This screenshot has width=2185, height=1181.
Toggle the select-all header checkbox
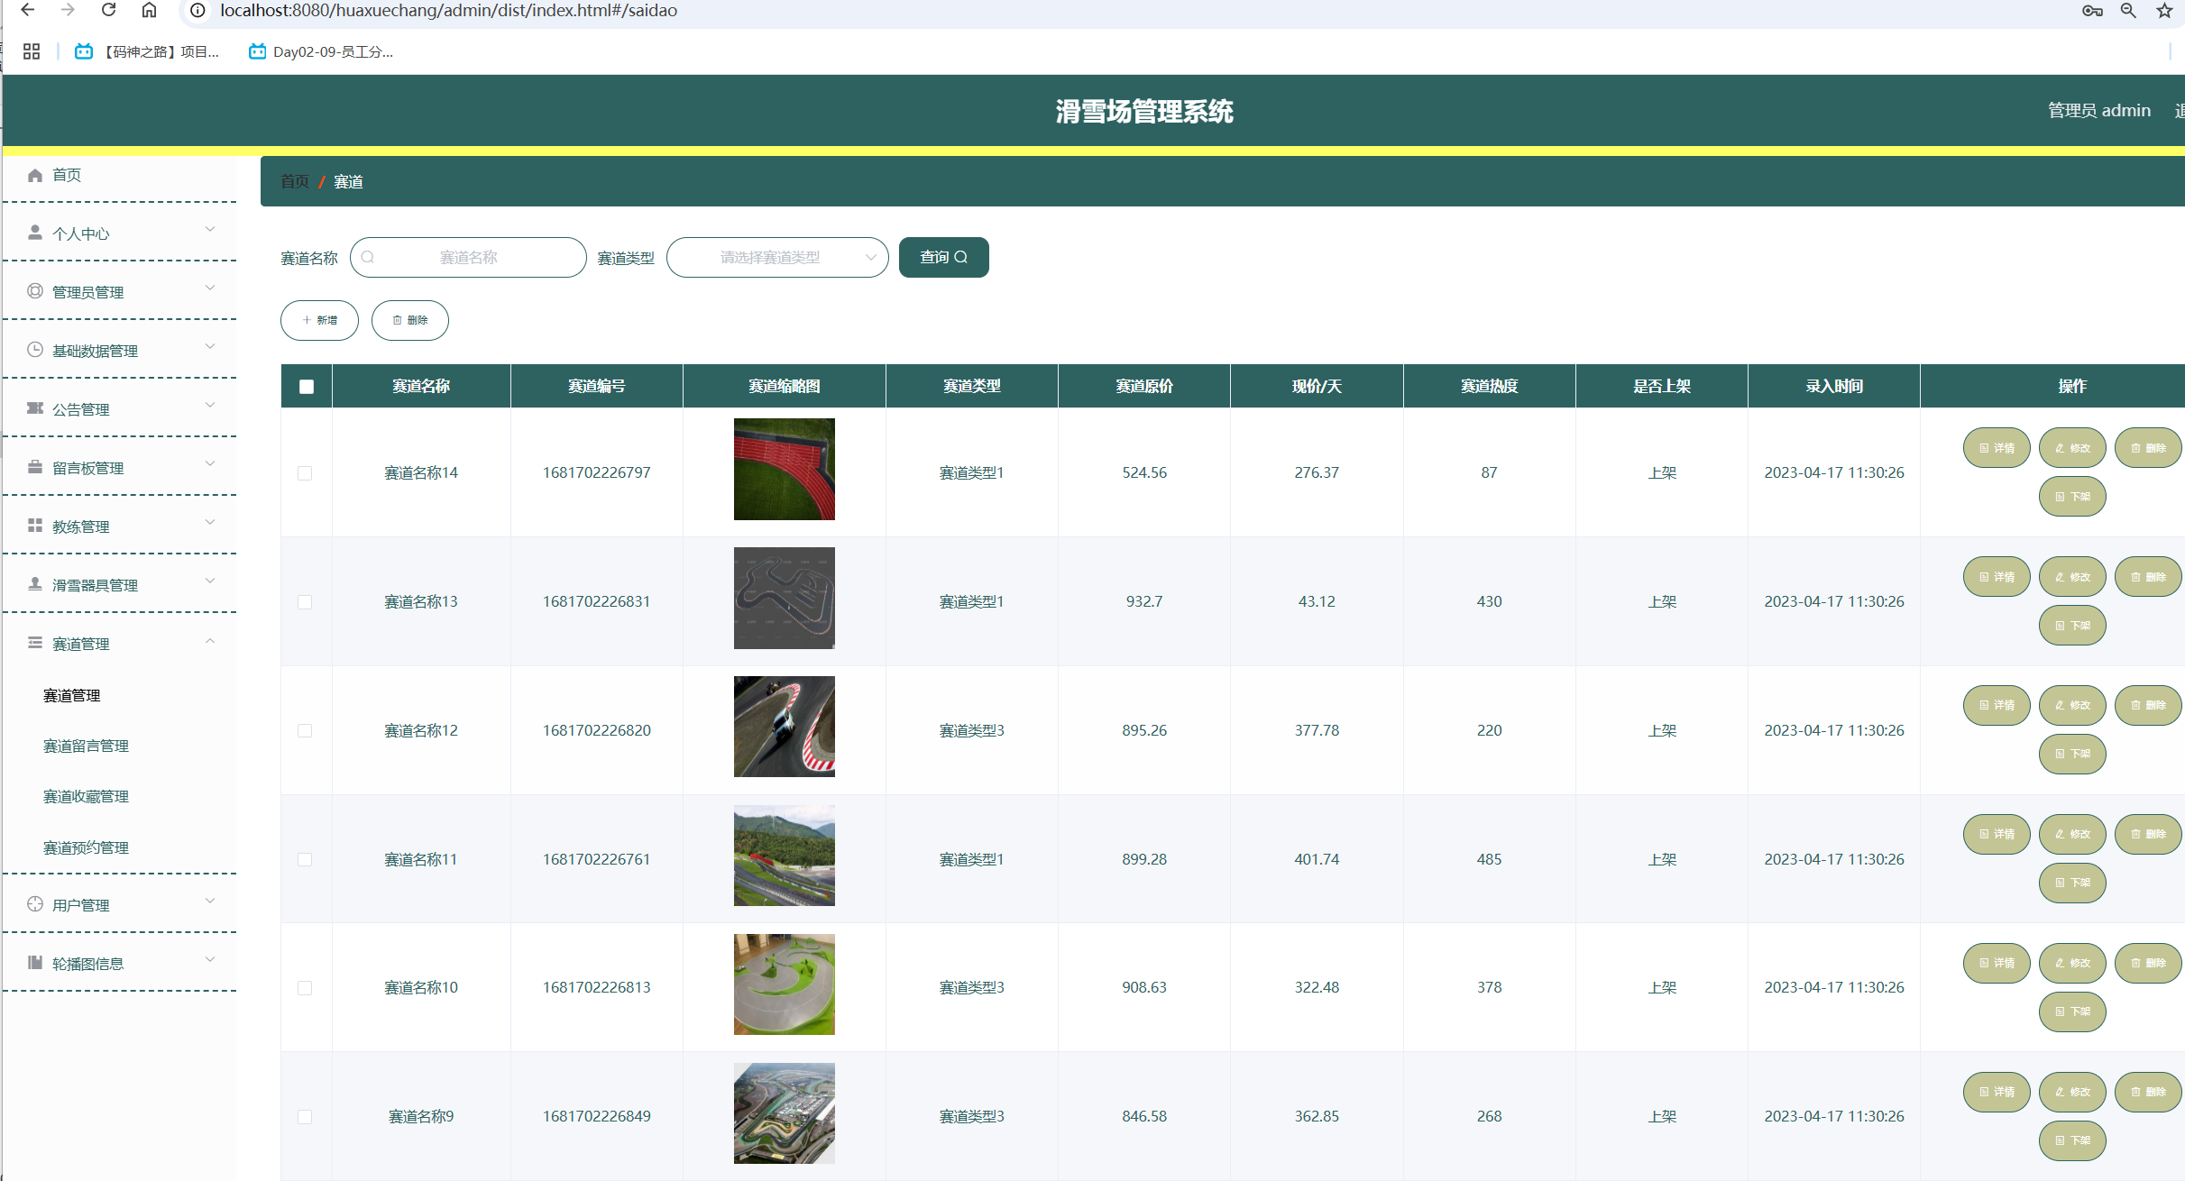tap(307, 387)
